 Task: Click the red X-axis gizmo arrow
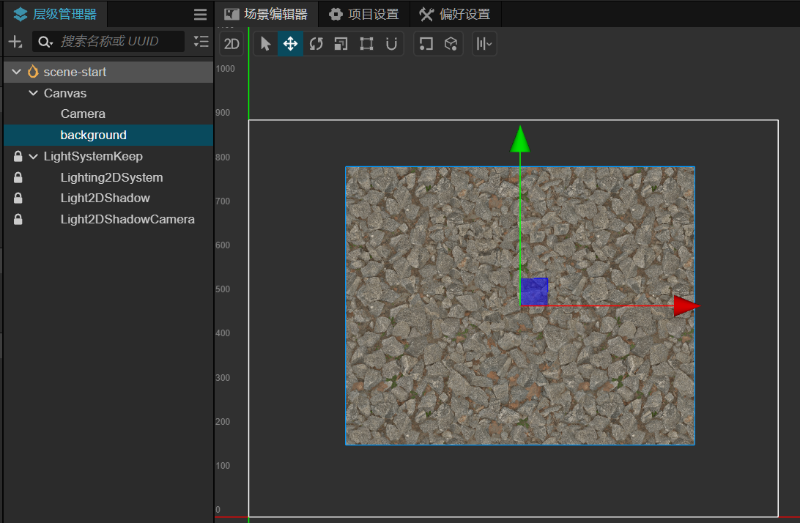coord(686,306)
